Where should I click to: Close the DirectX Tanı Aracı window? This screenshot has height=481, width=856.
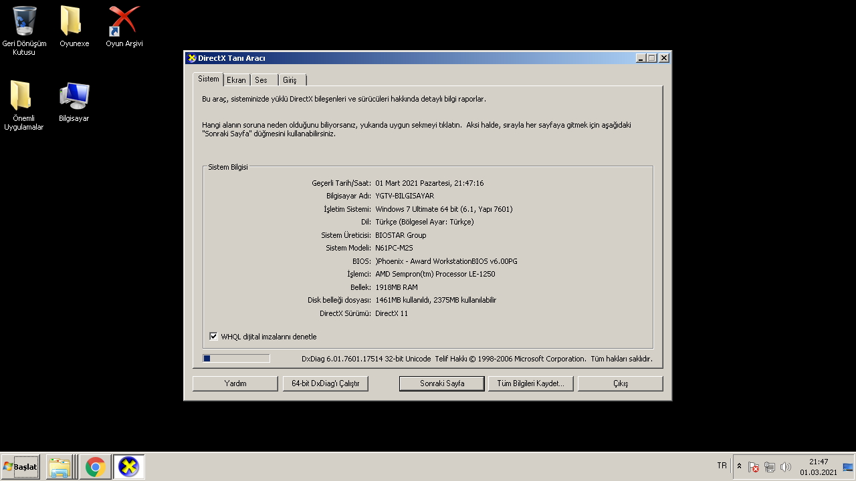coord(663,58)
